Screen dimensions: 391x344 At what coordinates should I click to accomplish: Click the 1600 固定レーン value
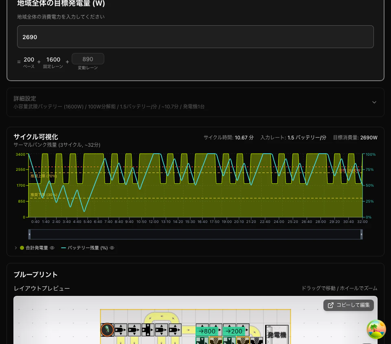tap(53, 60)
